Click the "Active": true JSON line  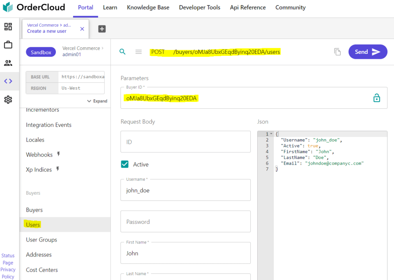(x=301, y=146)
